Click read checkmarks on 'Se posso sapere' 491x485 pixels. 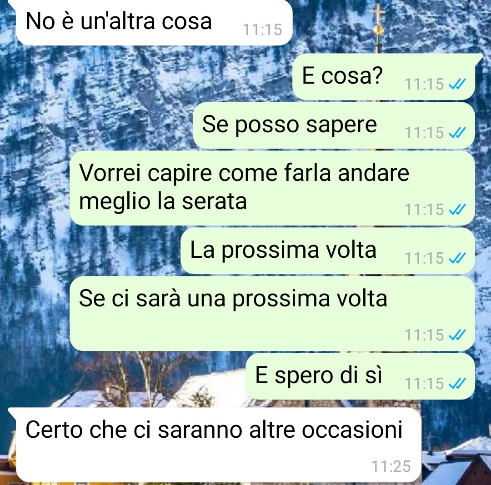(x=457, y=133)
